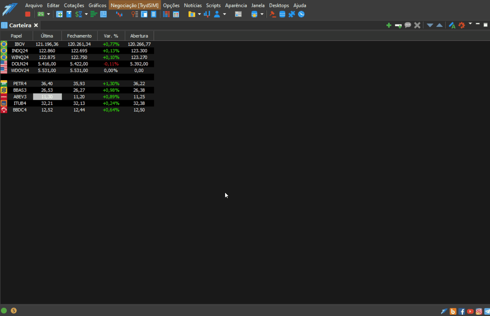Click the colored rows table icon

pyautogui.click(x=176, y=14)
